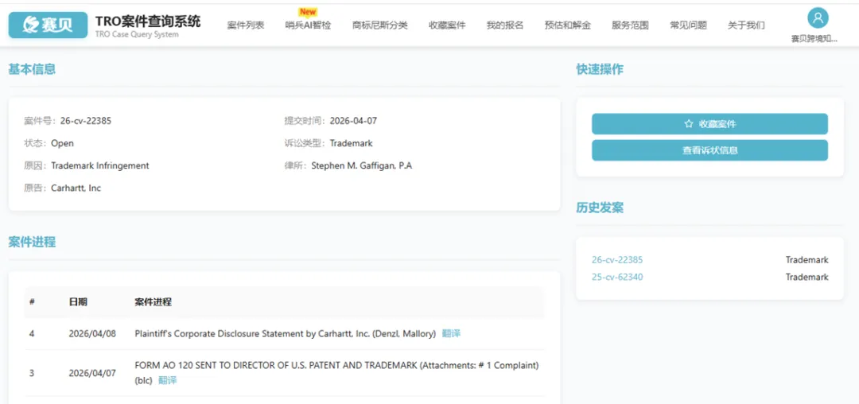Click 翻译 for Corporate Disclosure Statement entry
The width and height of the screenshot is (859, 404).
(451, 333)
